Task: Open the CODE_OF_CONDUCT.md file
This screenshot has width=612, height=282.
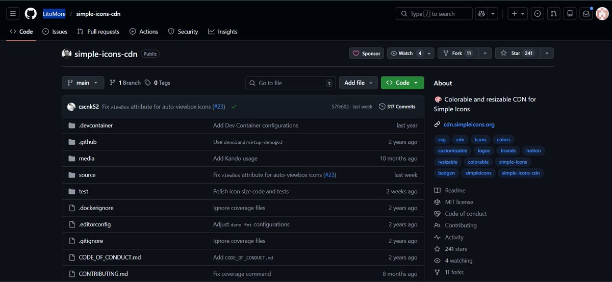Action: pos(110,258)
